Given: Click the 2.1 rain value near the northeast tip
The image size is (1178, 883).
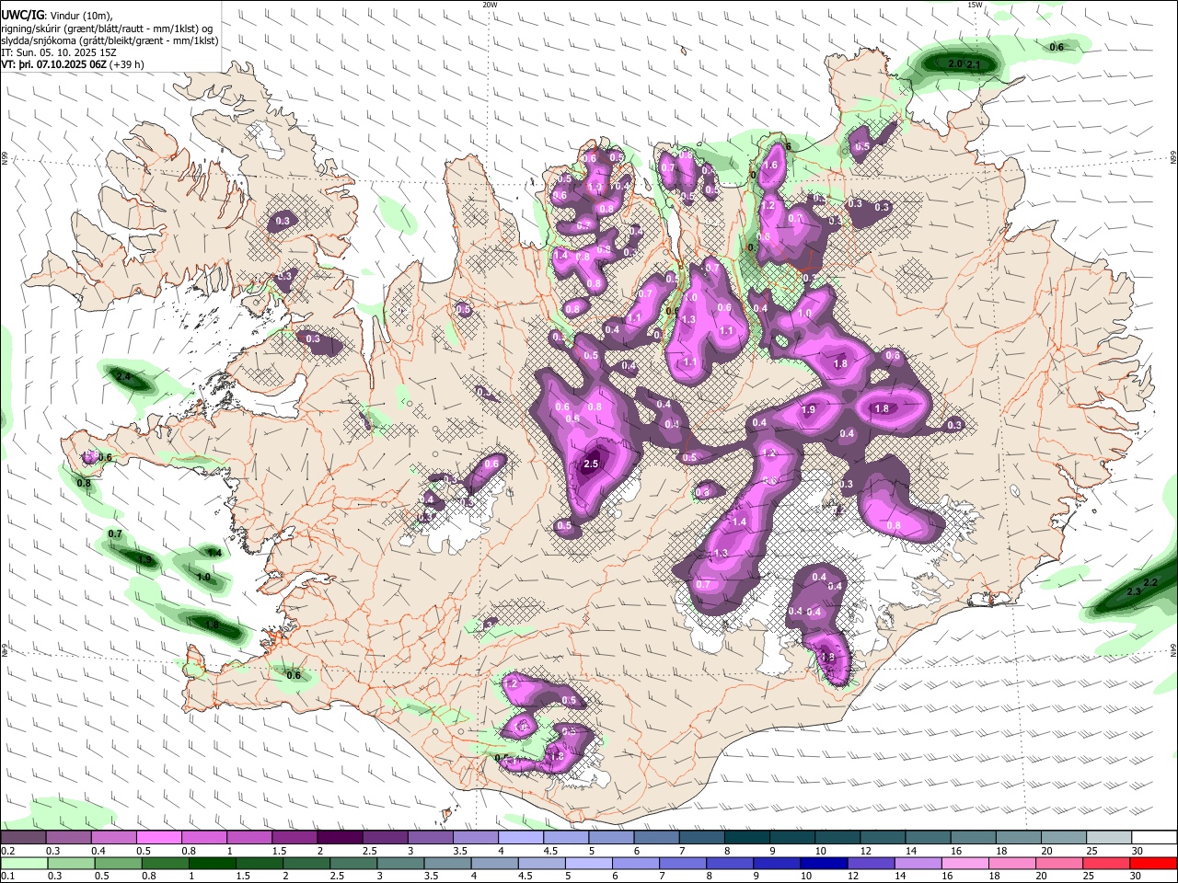Looking at the screenshot, I should (974, 65).
